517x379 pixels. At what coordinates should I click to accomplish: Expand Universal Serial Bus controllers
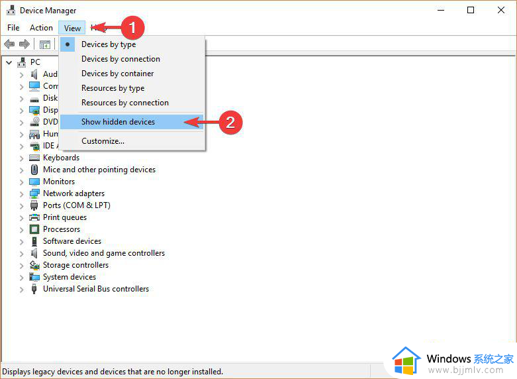(x=21, y=289)
